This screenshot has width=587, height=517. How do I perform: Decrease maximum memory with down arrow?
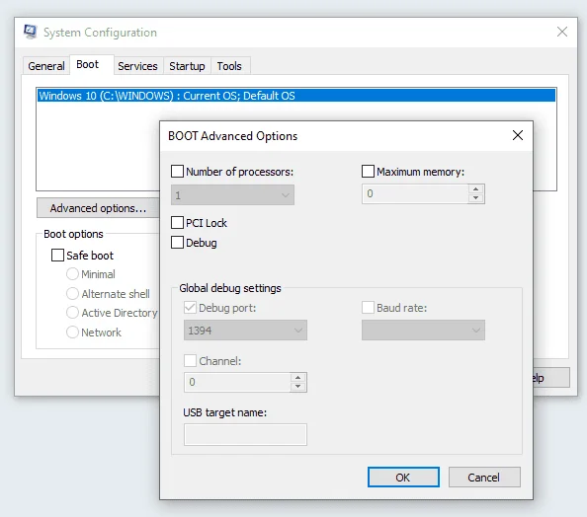coord(475,198)
